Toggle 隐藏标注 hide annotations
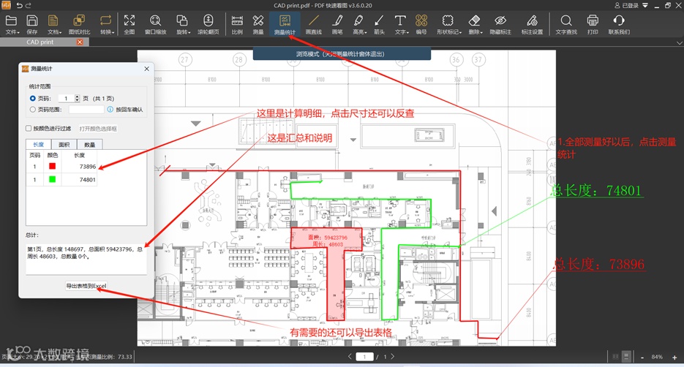The height and width of the screenshot is (367, 684). (500, 24)
